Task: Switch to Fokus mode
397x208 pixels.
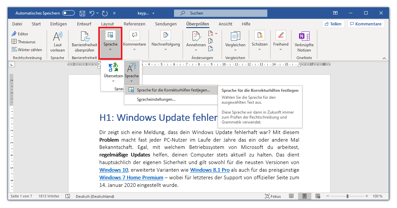Action: (273, 196)
